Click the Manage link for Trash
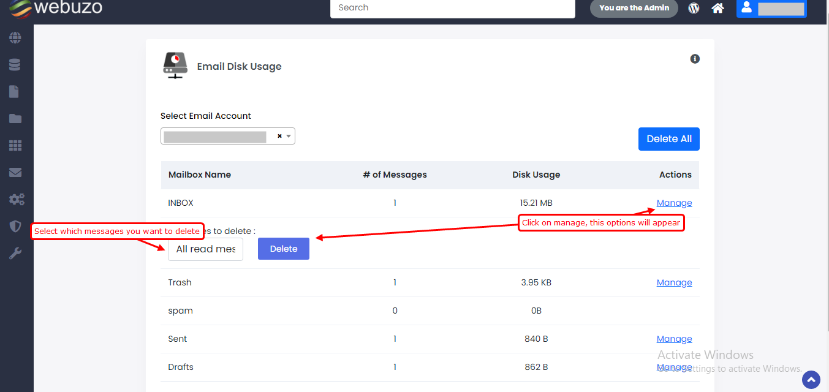829x392 pixels. click(674, 282)
